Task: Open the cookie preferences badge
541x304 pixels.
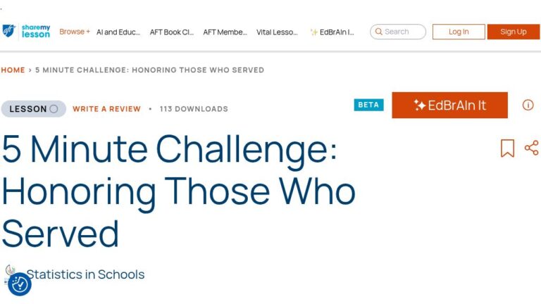Action: (x=20, y=284)
